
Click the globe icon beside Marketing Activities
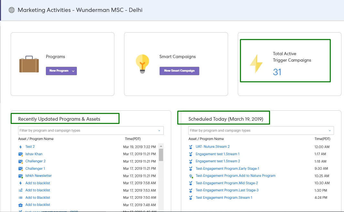(12, 10)
